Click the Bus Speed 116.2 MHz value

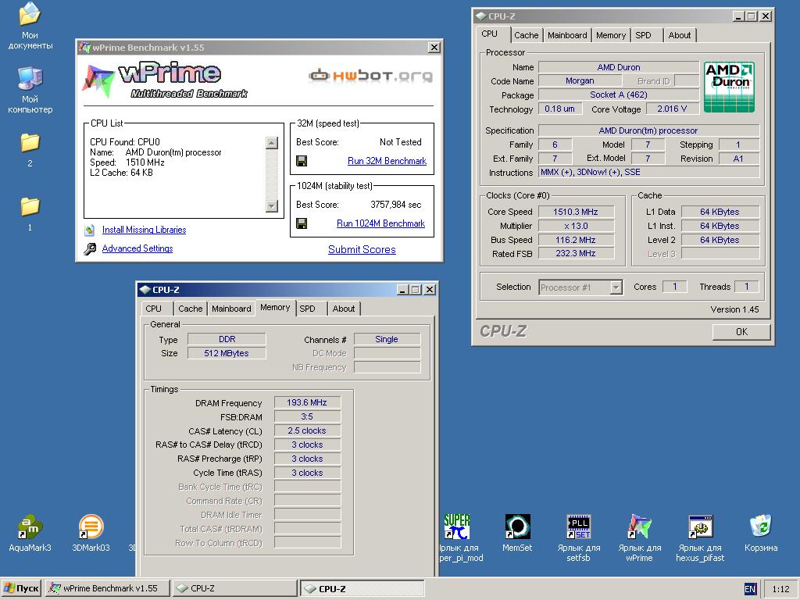click(576, 240)
